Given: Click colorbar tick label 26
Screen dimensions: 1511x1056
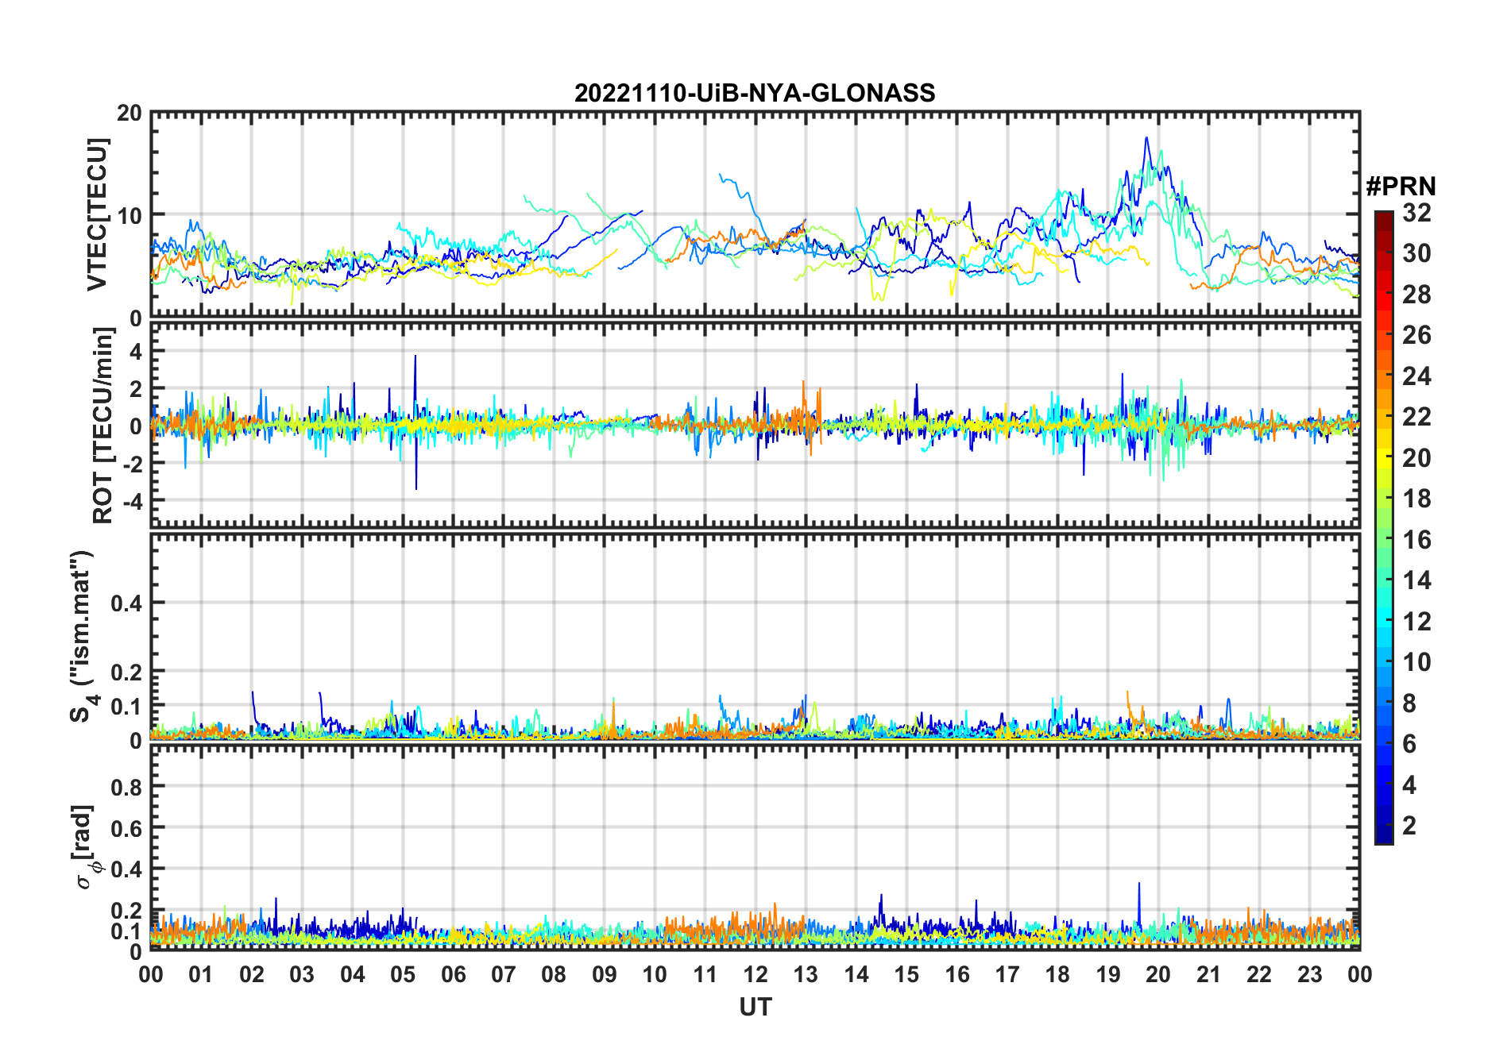Looking at the screenshot, I should [x=1416, y=335].
